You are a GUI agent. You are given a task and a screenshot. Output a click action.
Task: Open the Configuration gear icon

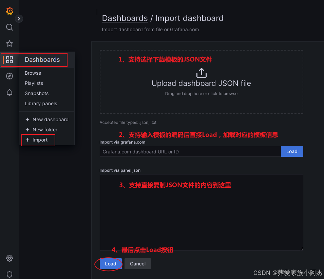pos(9,258)
